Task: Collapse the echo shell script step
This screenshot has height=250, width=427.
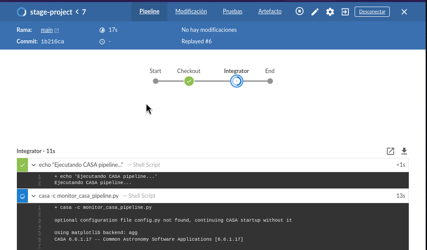Action: (x=33, y=165)
